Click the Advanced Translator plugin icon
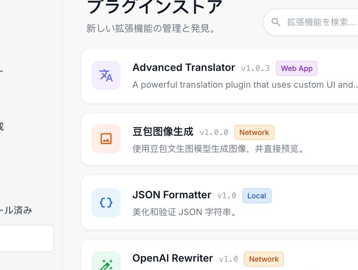358x270 pixels. tap(106, 75)
